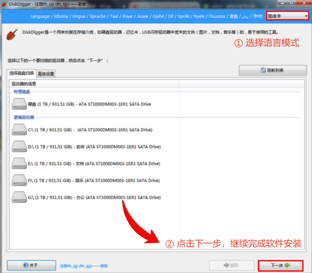The image size is (312, 273).
Task: Click the DiskDigger title bar app icon
Action: (4, 4)
